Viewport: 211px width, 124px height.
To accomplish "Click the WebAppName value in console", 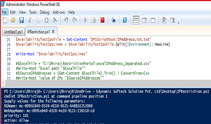I will [x=60, y=111].
